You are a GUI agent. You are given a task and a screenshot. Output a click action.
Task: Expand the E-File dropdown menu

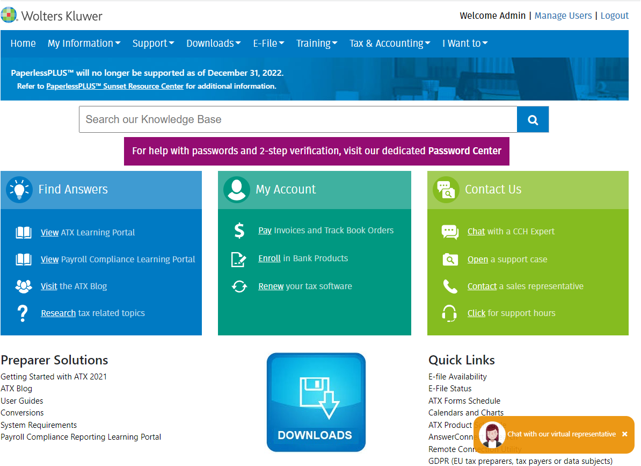(x=268, y=44)
